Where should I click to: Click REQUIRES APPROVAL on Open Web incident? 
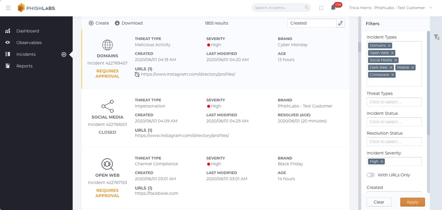tap(107, 193)
